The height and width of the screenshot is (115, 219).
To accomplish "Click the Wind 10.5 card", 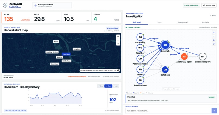I will click(x=77, y=17).
